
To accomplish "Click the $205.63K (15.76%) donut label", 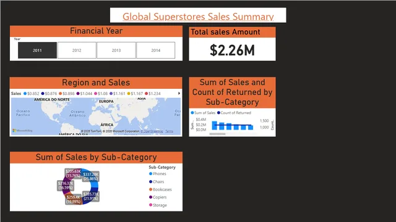I will (73, 173).
